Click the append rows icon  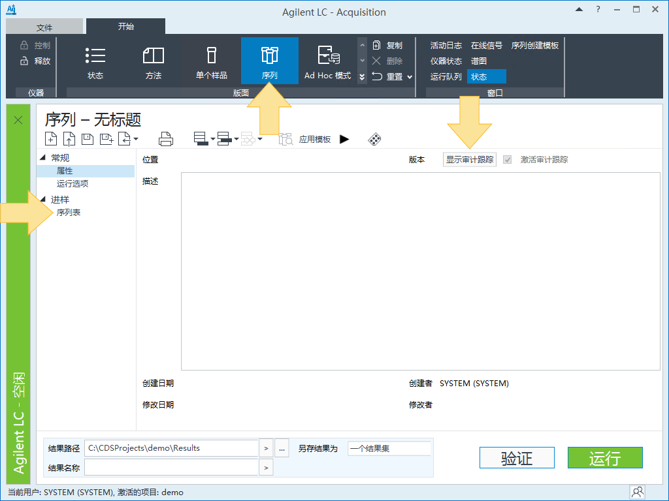click(x=225, y=138)
